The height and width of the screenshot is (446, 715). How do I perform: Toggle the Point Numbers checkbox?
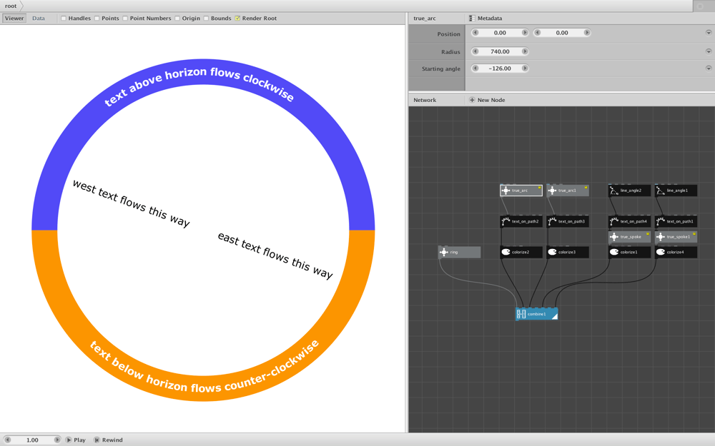125,19
